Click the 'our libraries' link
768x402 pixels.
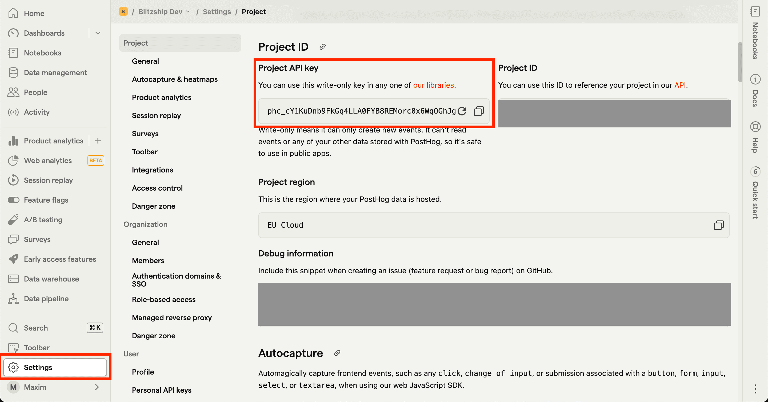click(433, 85)
